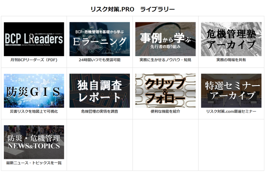269x174 pixels.
Task: Click the 最新ニュース・トピックスを一覧 caption
Action: point(34,163)
